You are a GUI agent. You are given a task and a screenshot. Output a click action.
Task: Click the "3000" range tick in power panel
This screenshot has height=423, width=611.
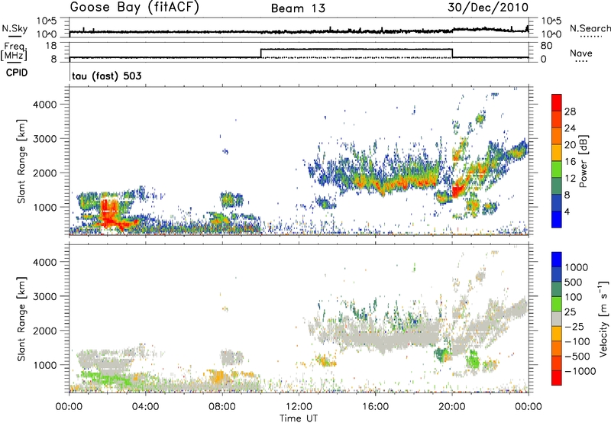(x=45, y=139)
